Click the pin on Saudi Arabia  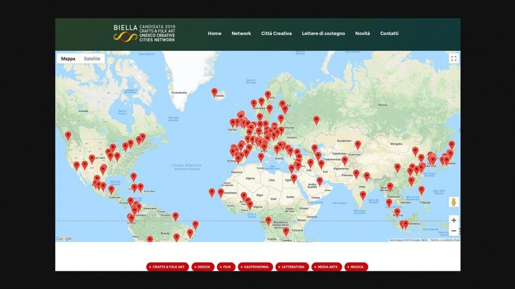pos(320,182)
